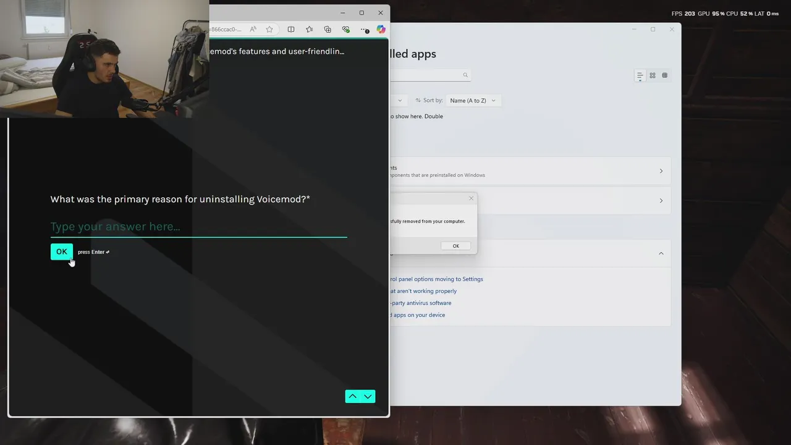Go to previous survey question with up arrow
The image size is (791, 445).
(352, 397)
